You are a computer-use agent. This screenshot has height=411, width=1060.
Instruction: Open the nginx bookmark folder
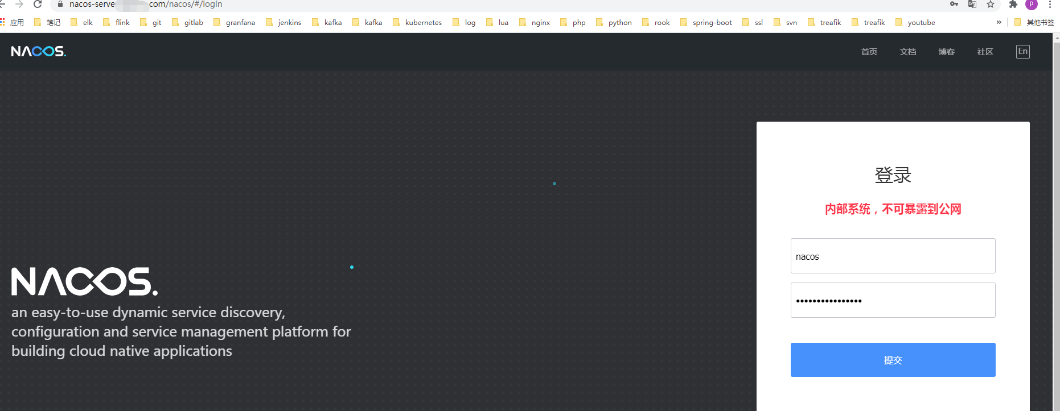click(x=535, y=22)
